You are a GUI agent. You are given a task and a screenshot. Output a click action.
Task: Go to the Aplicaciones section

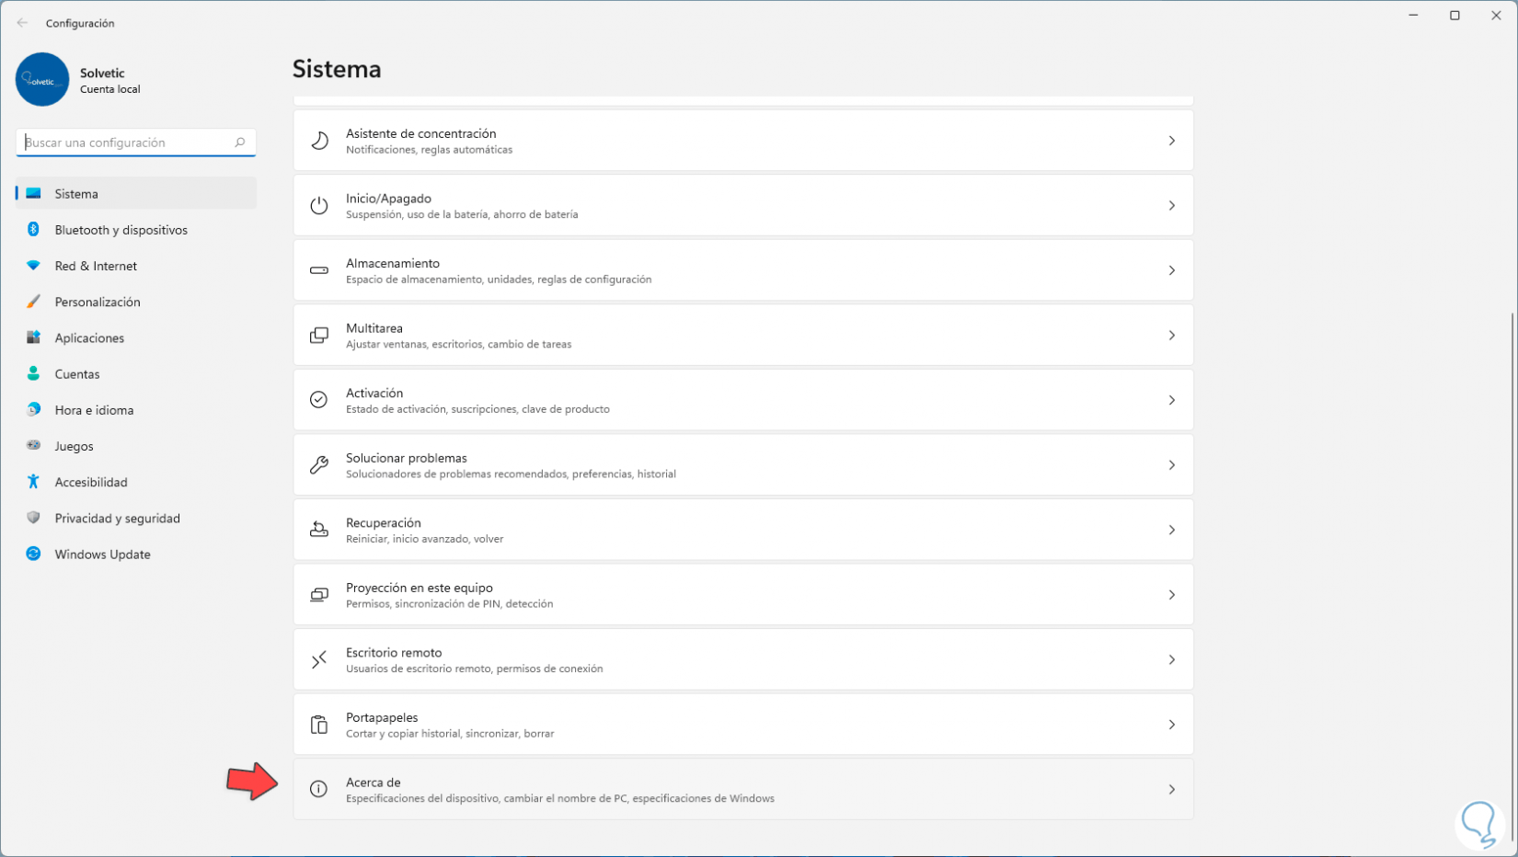point(89,337)
